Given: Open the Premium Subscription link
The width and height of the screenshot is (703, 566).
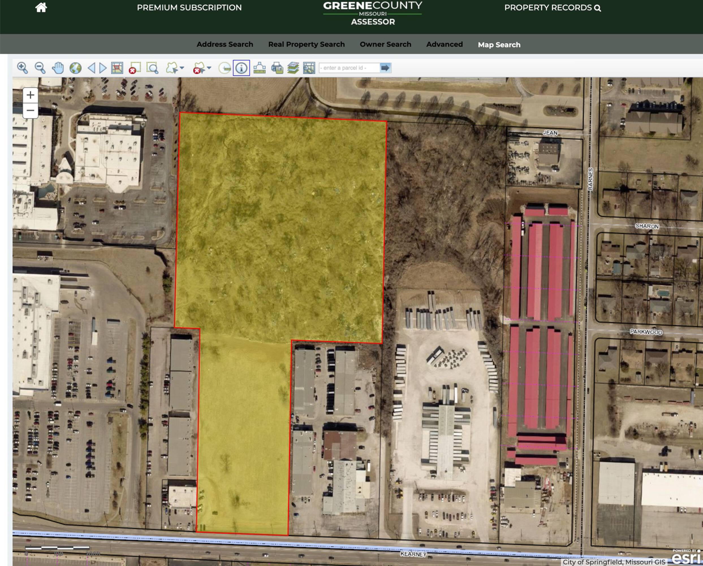Looking at the screenshot, I should coord(189,8).
